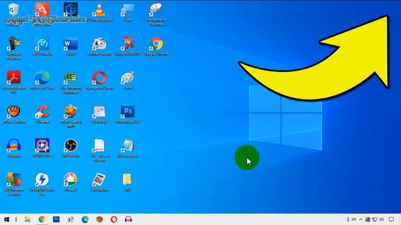The image size is (401, 225).
Task: Open the Windows Start menu
Action: pos(7,219)
